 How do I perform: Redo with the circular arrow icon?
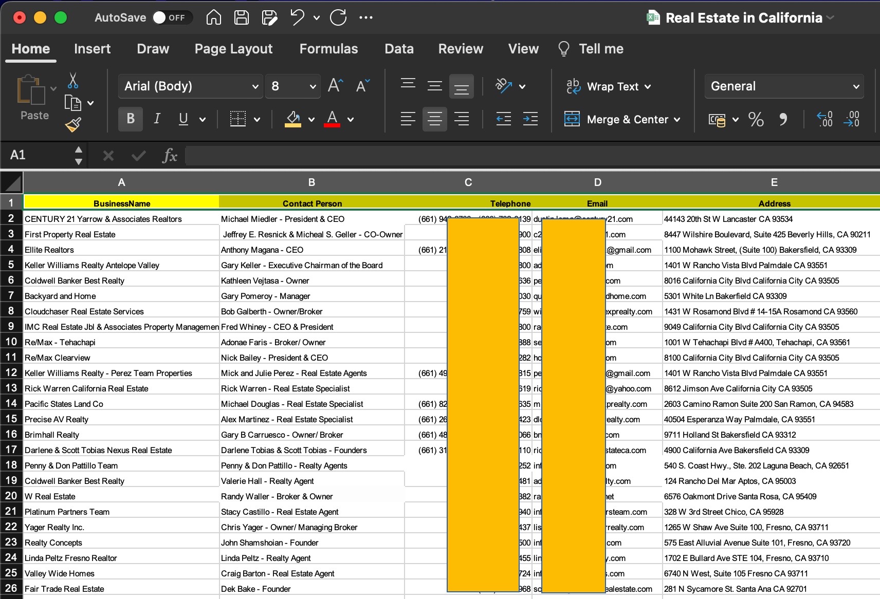[x=338, y=17]
